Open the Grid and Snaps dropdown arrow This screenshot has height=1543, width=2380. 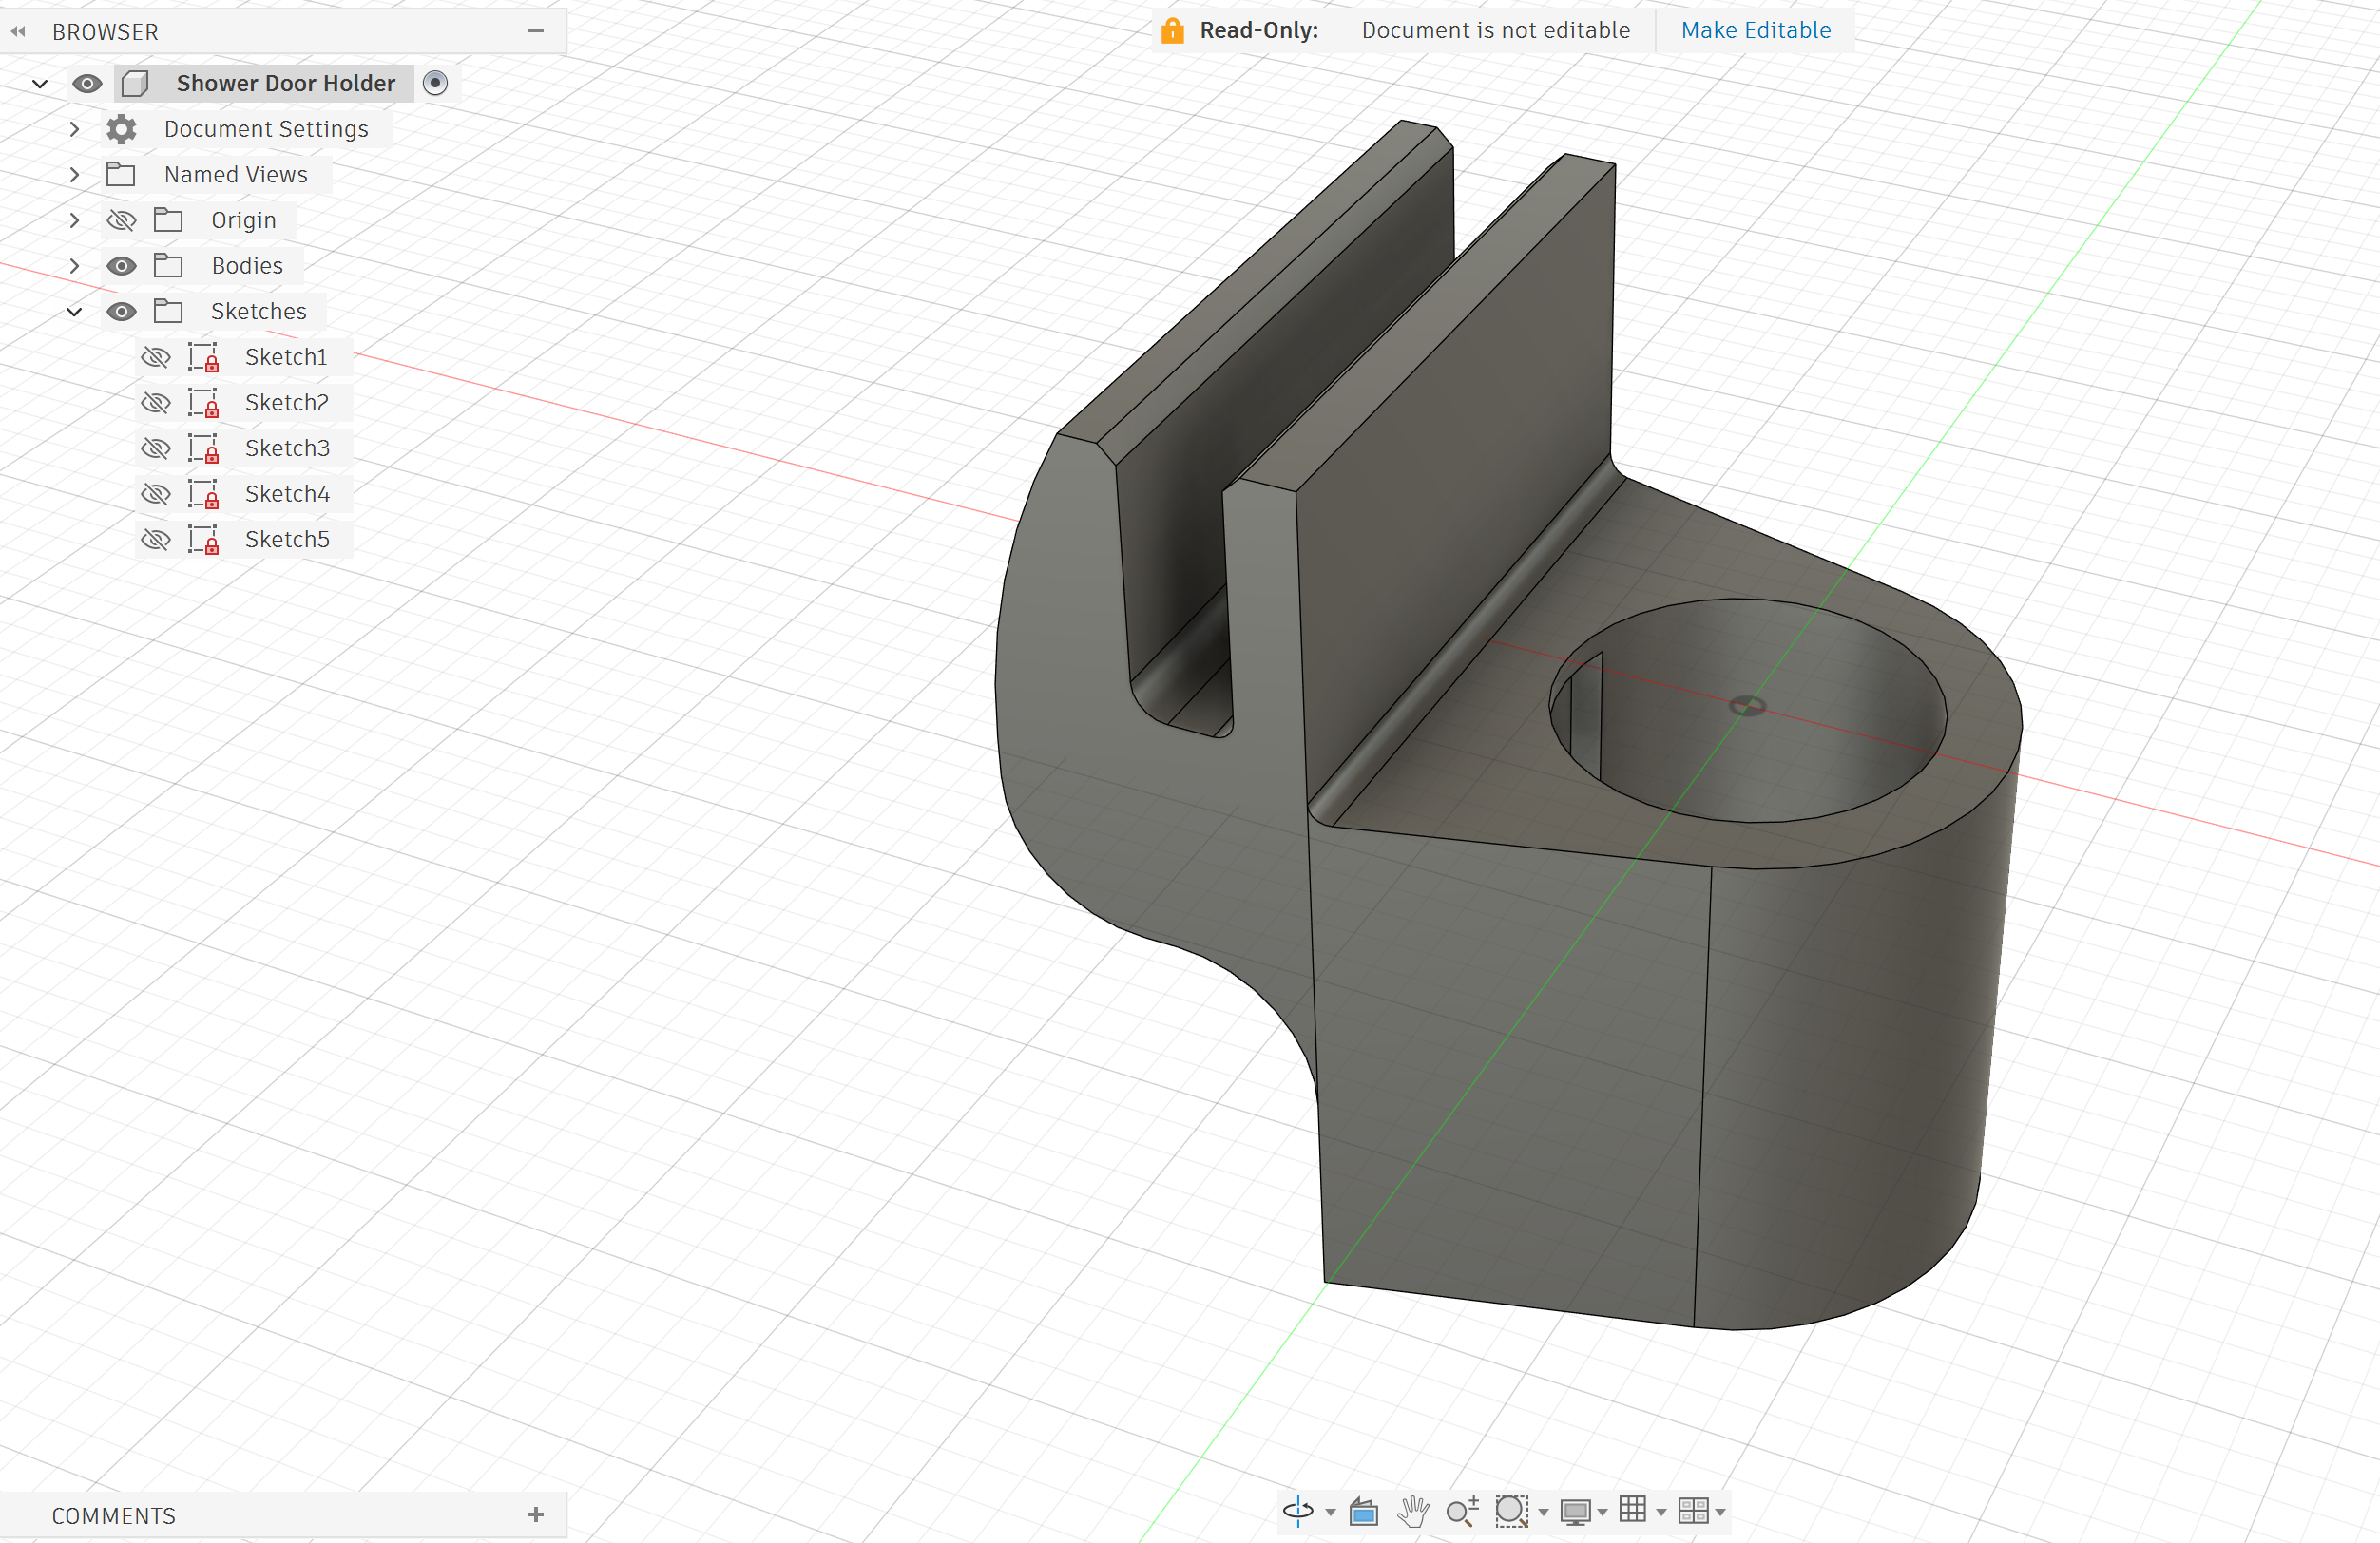[x=1661, y=1513]
